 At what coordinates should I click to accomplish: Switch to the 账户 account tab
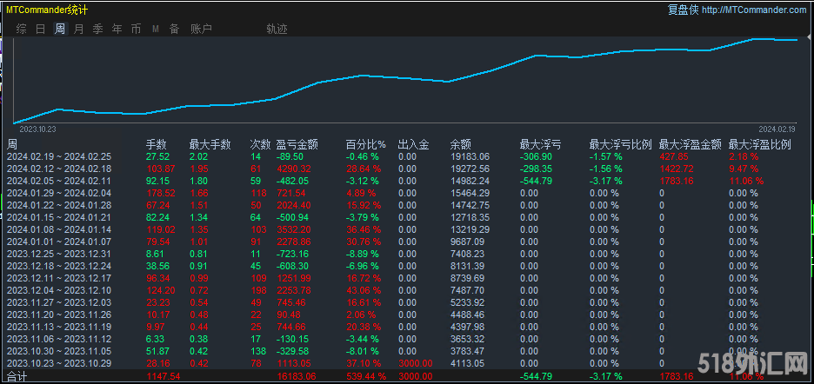point(201,29)
